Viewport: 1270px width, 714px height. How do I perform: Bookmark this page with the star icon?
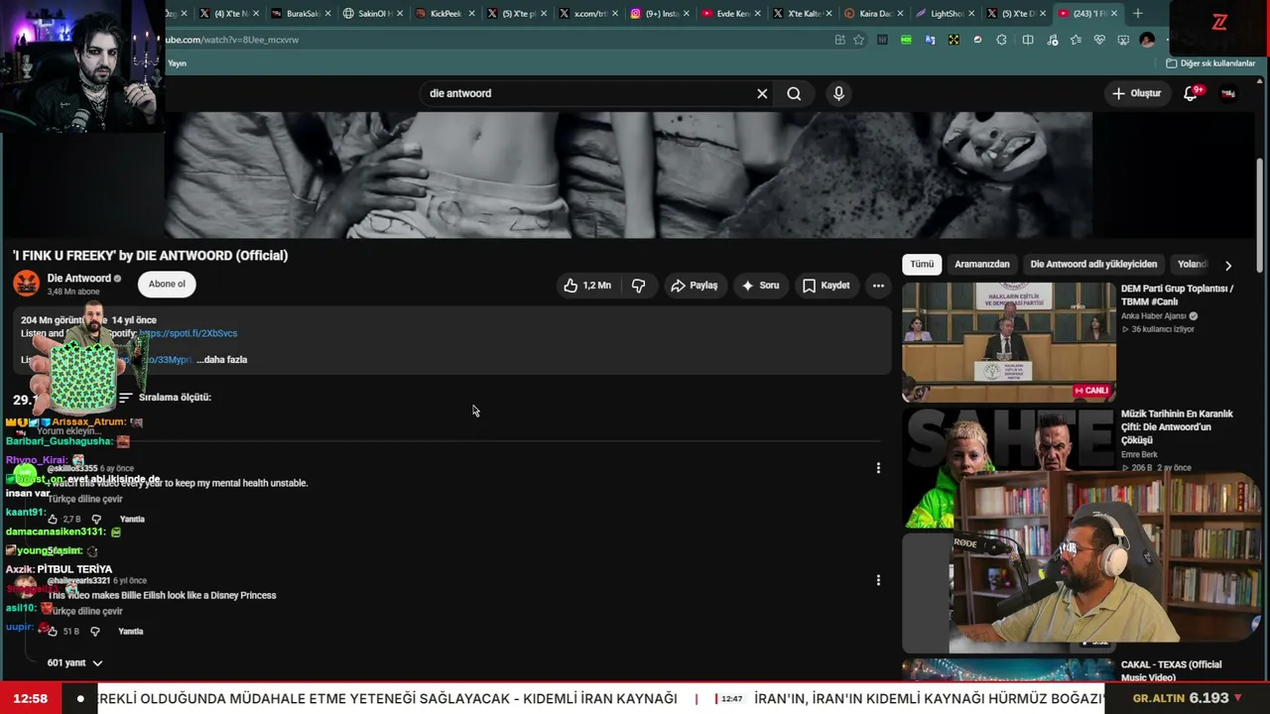859,40
